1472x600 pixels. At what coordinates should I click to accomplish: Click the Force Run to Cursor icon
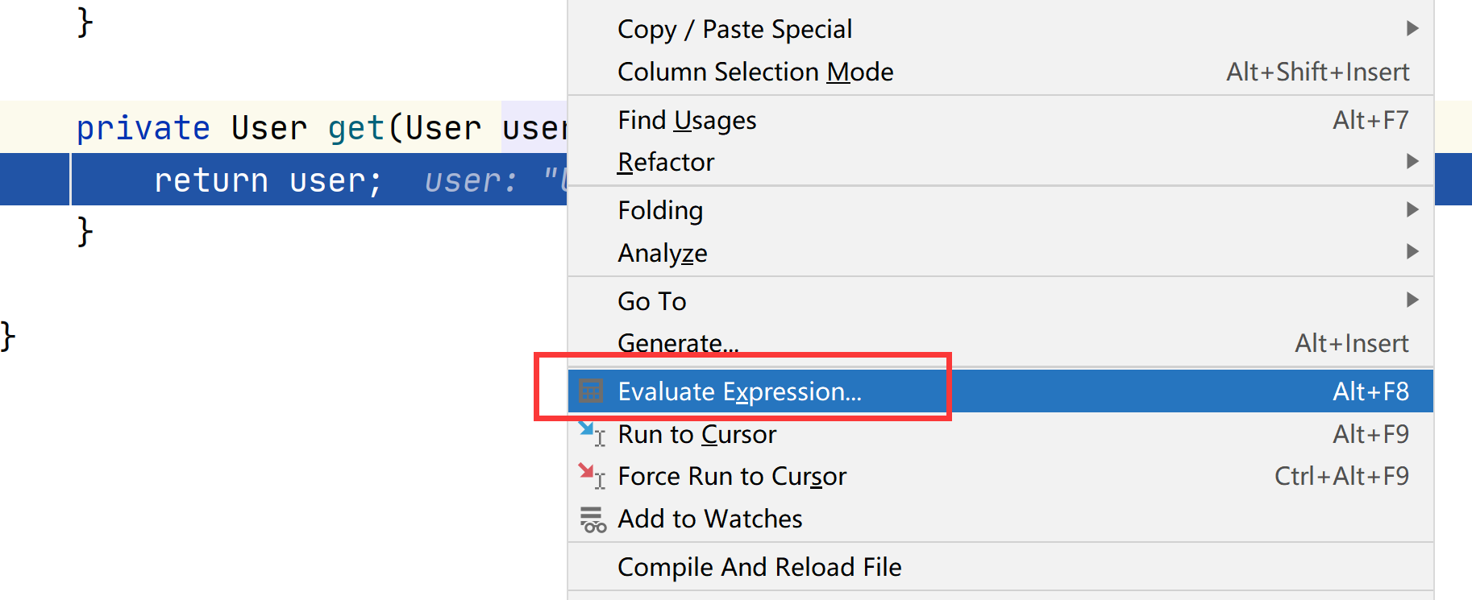pos(593,476)
